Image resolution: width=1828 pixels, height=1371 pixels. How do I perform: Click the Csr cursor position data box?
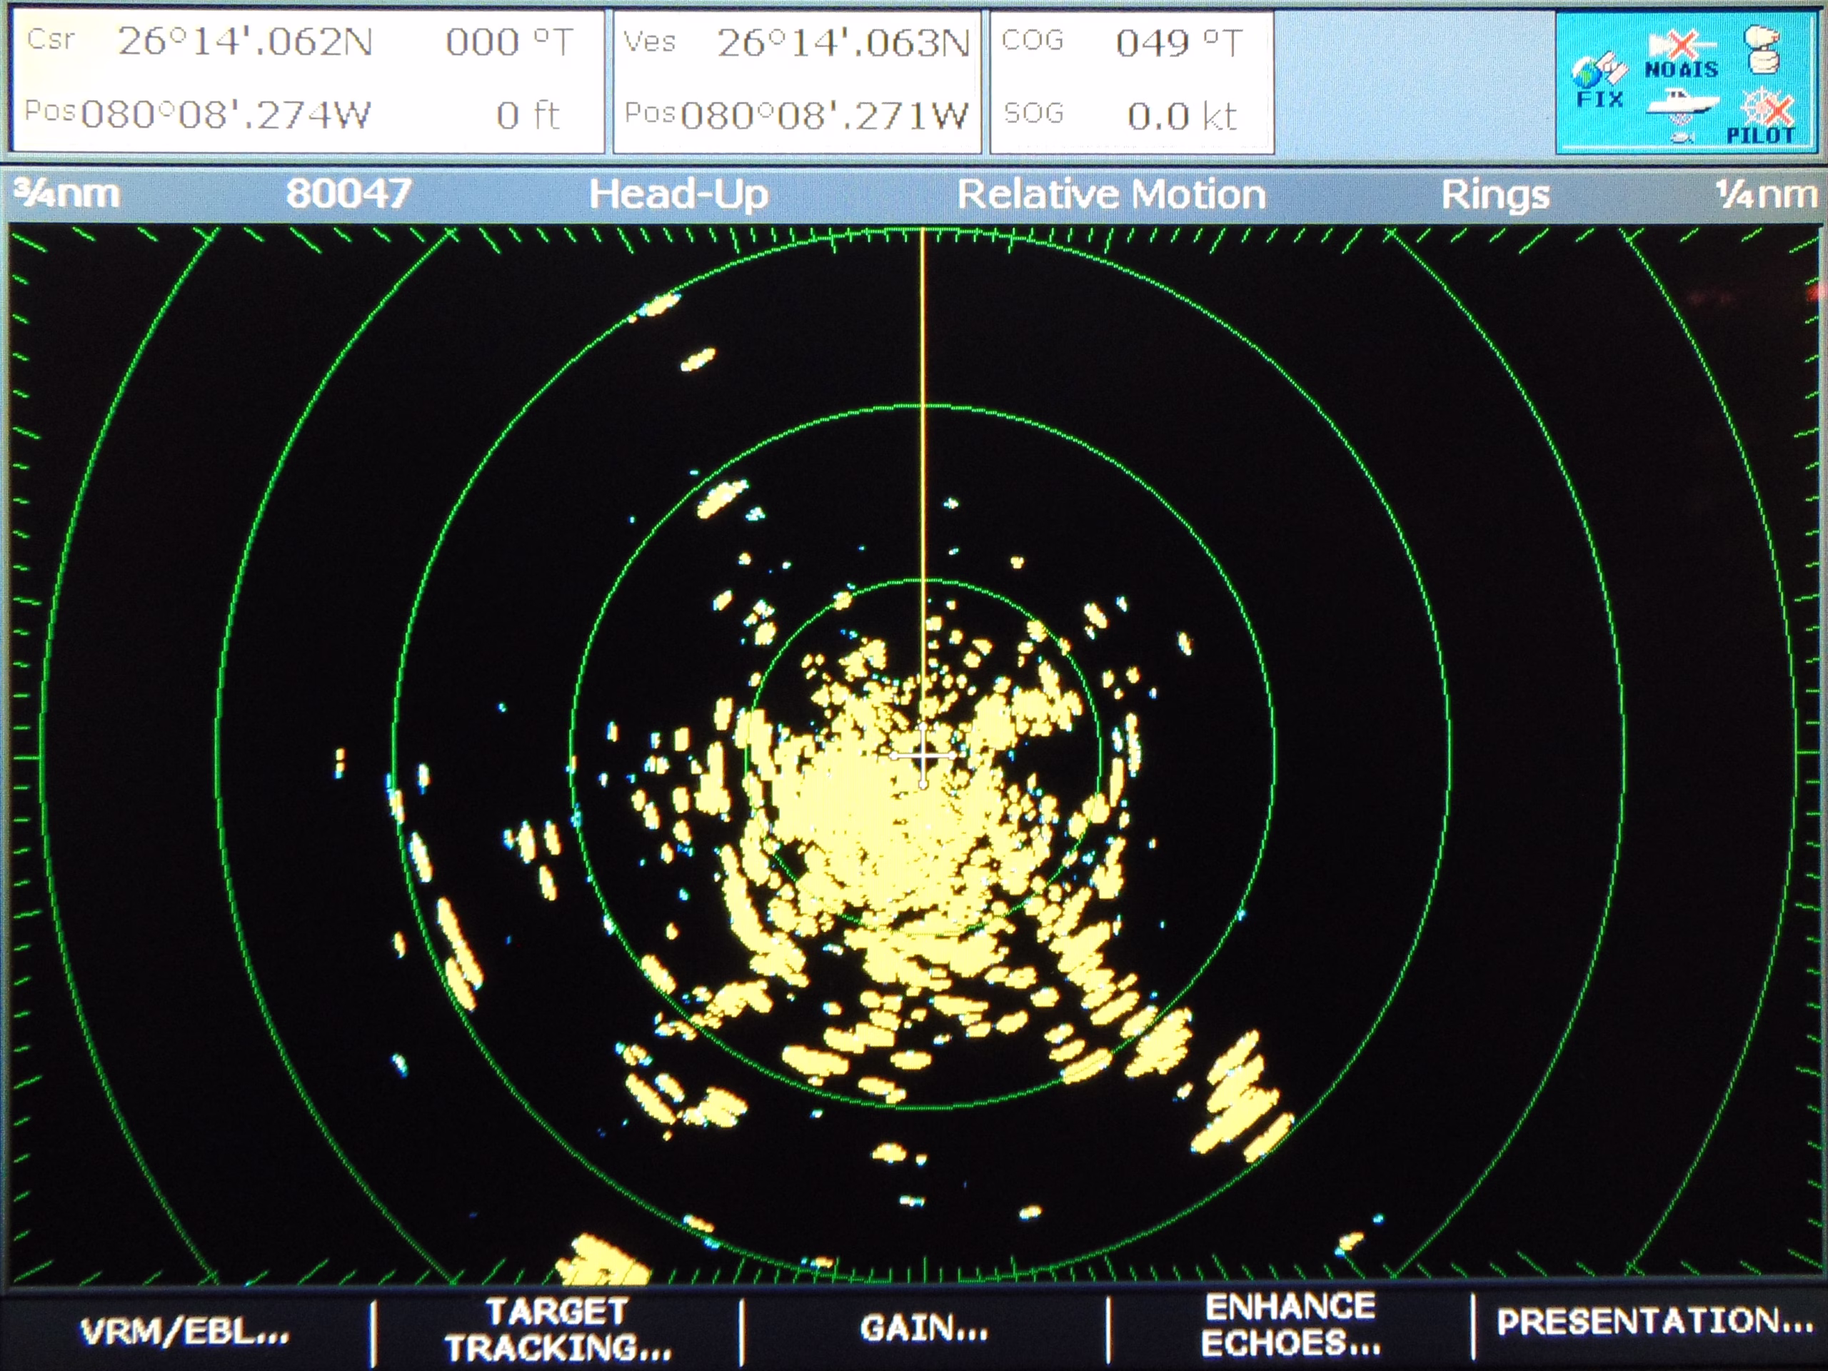[308, 80]
